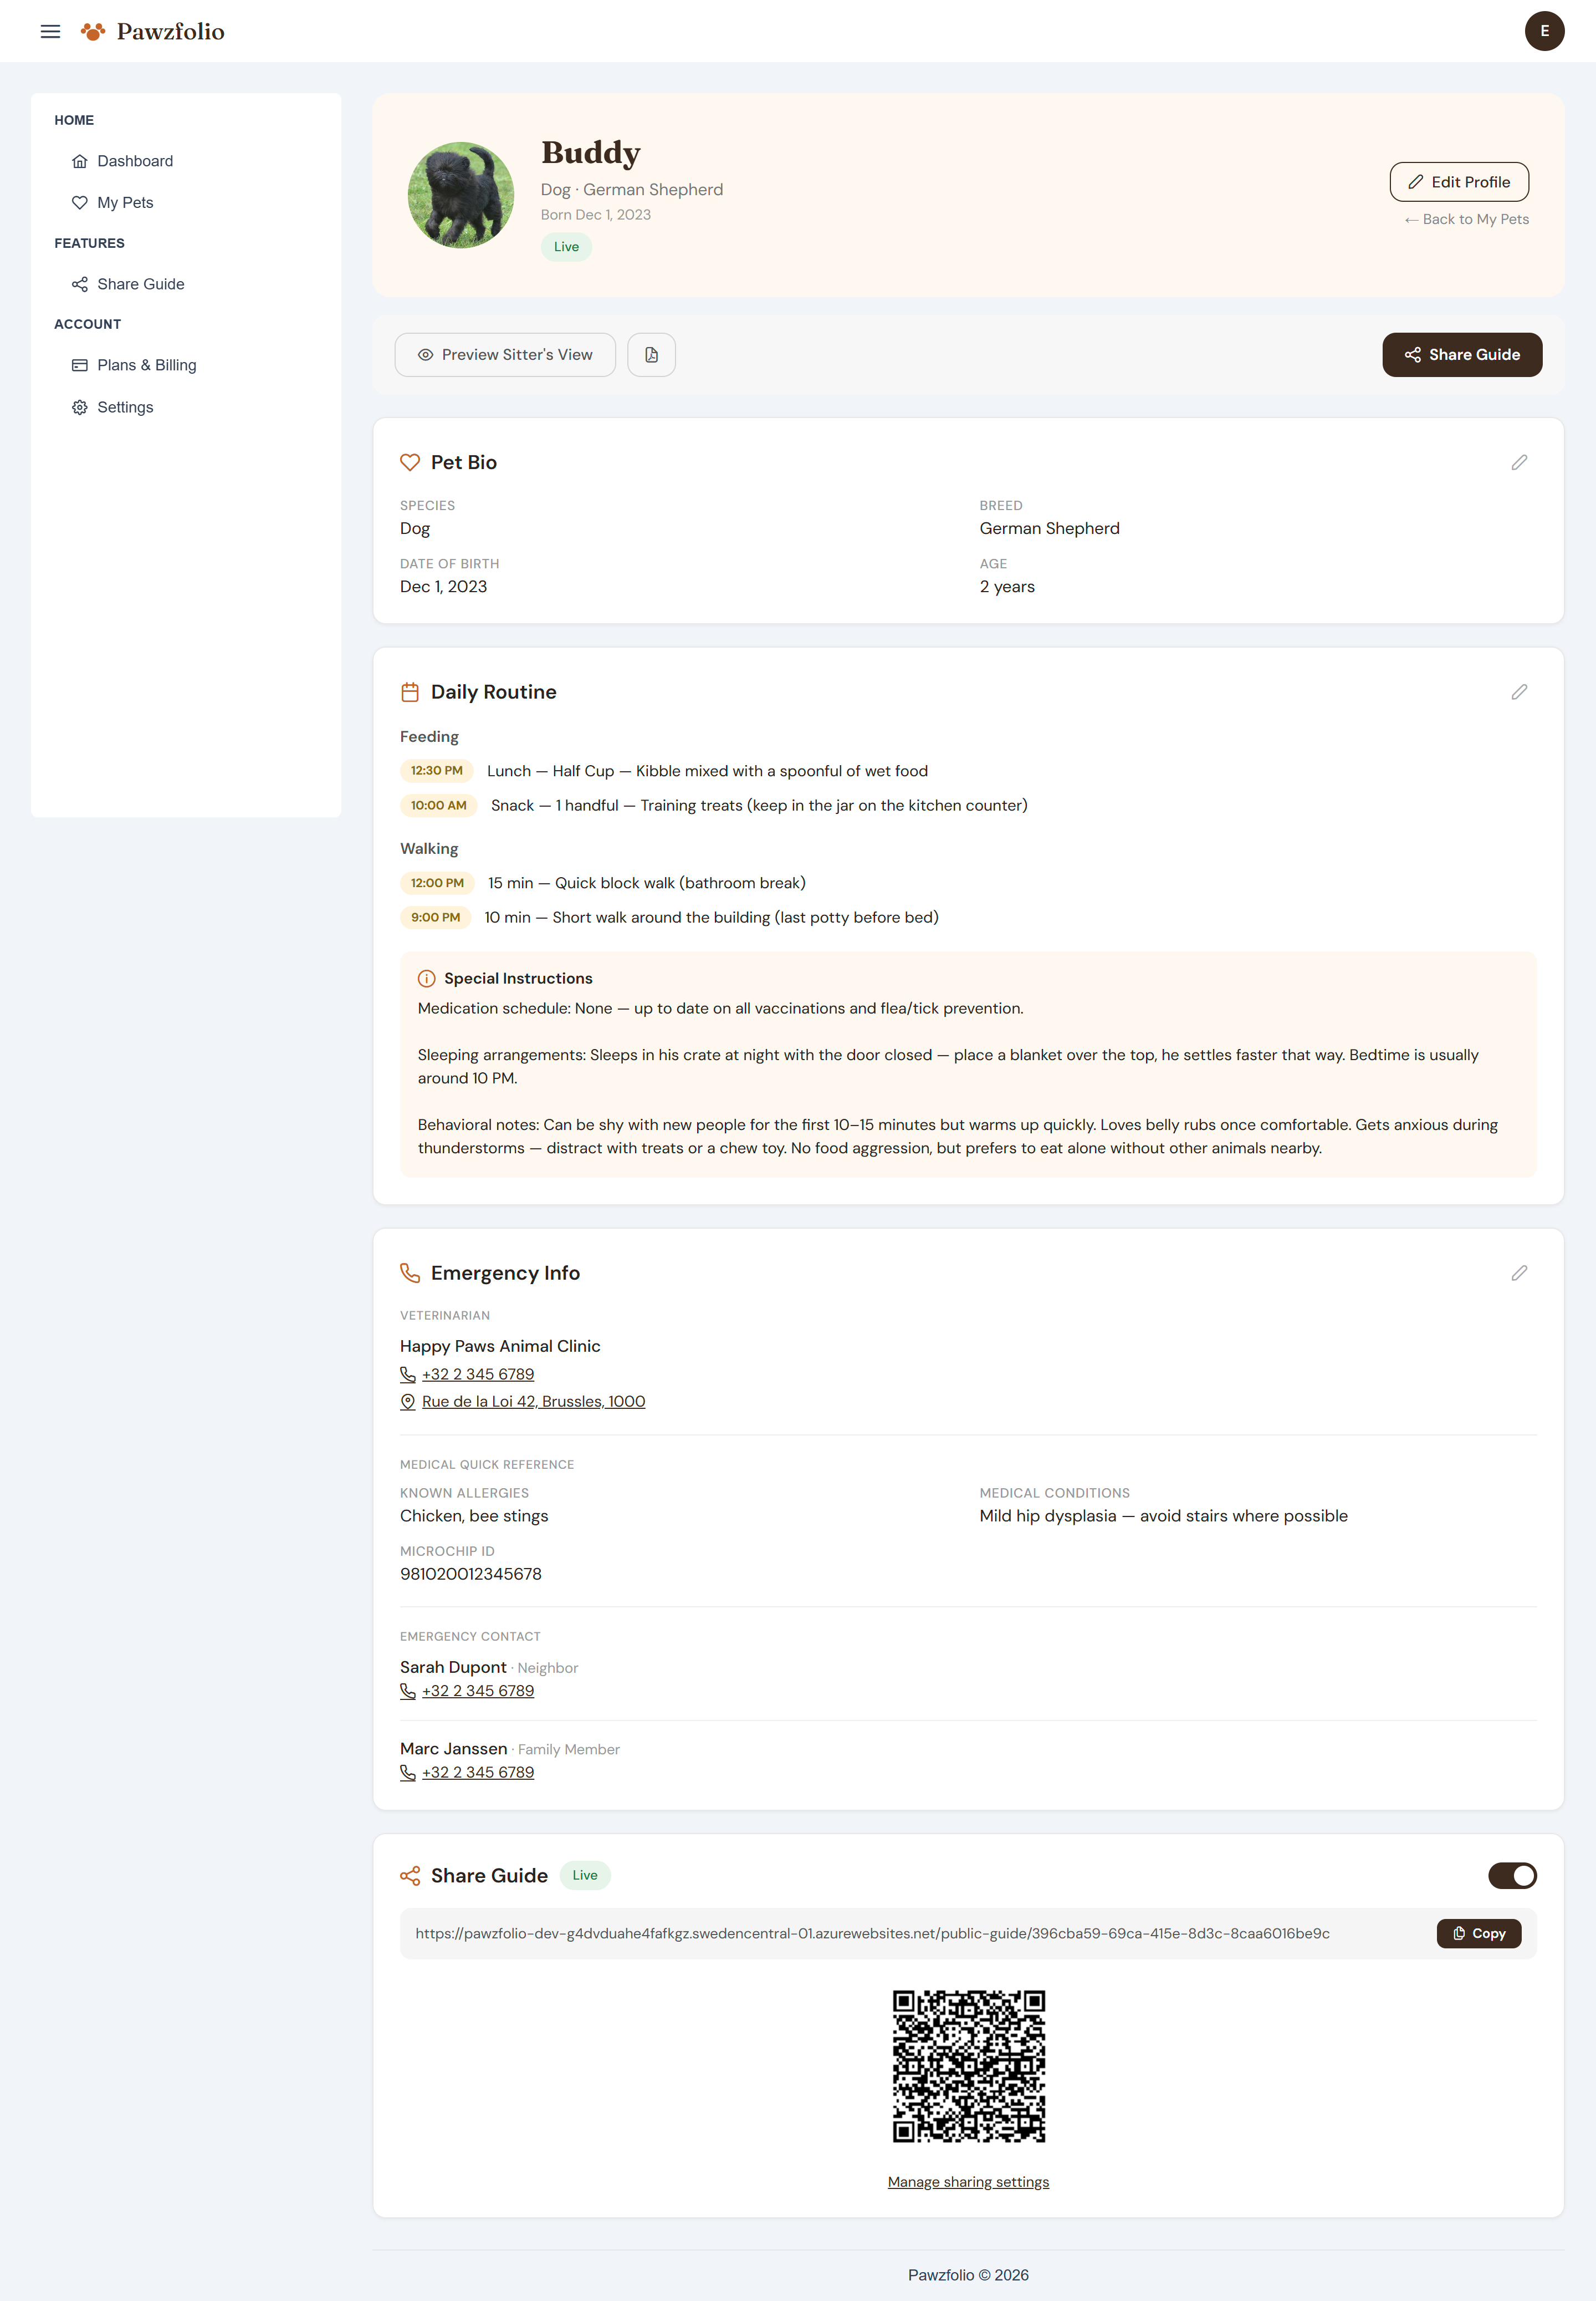The width and height of the screenshot is (1596, 2301).
Task: Click the veterinarian address link
Action: 533,1402
